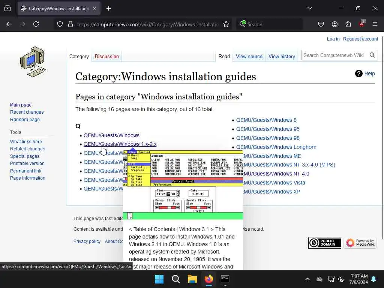Viewport: 384px width, 288px height.
Task: Open Permanent link in sidebar
Action: [26, 171]
